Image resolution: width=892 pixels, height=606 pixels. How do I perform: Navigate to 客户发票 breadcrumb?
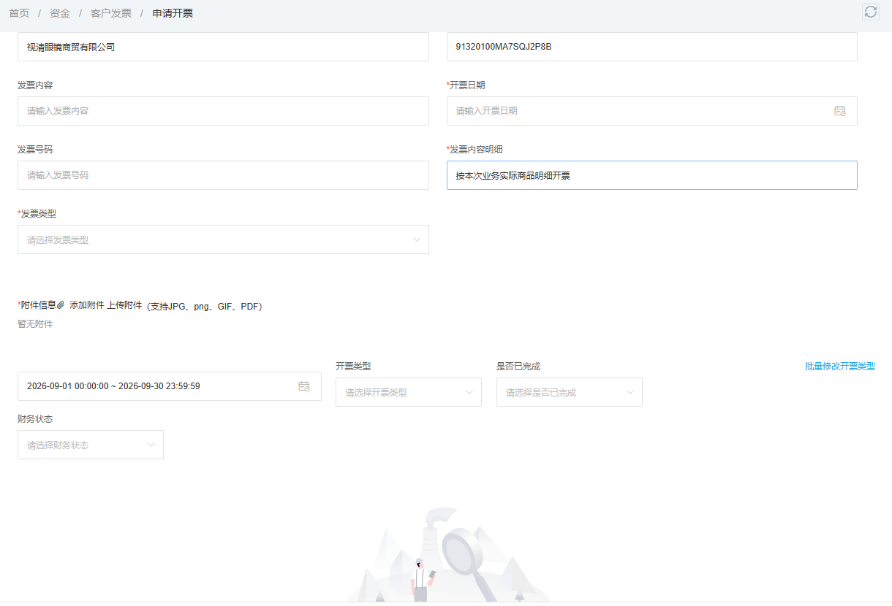point(111,13)
